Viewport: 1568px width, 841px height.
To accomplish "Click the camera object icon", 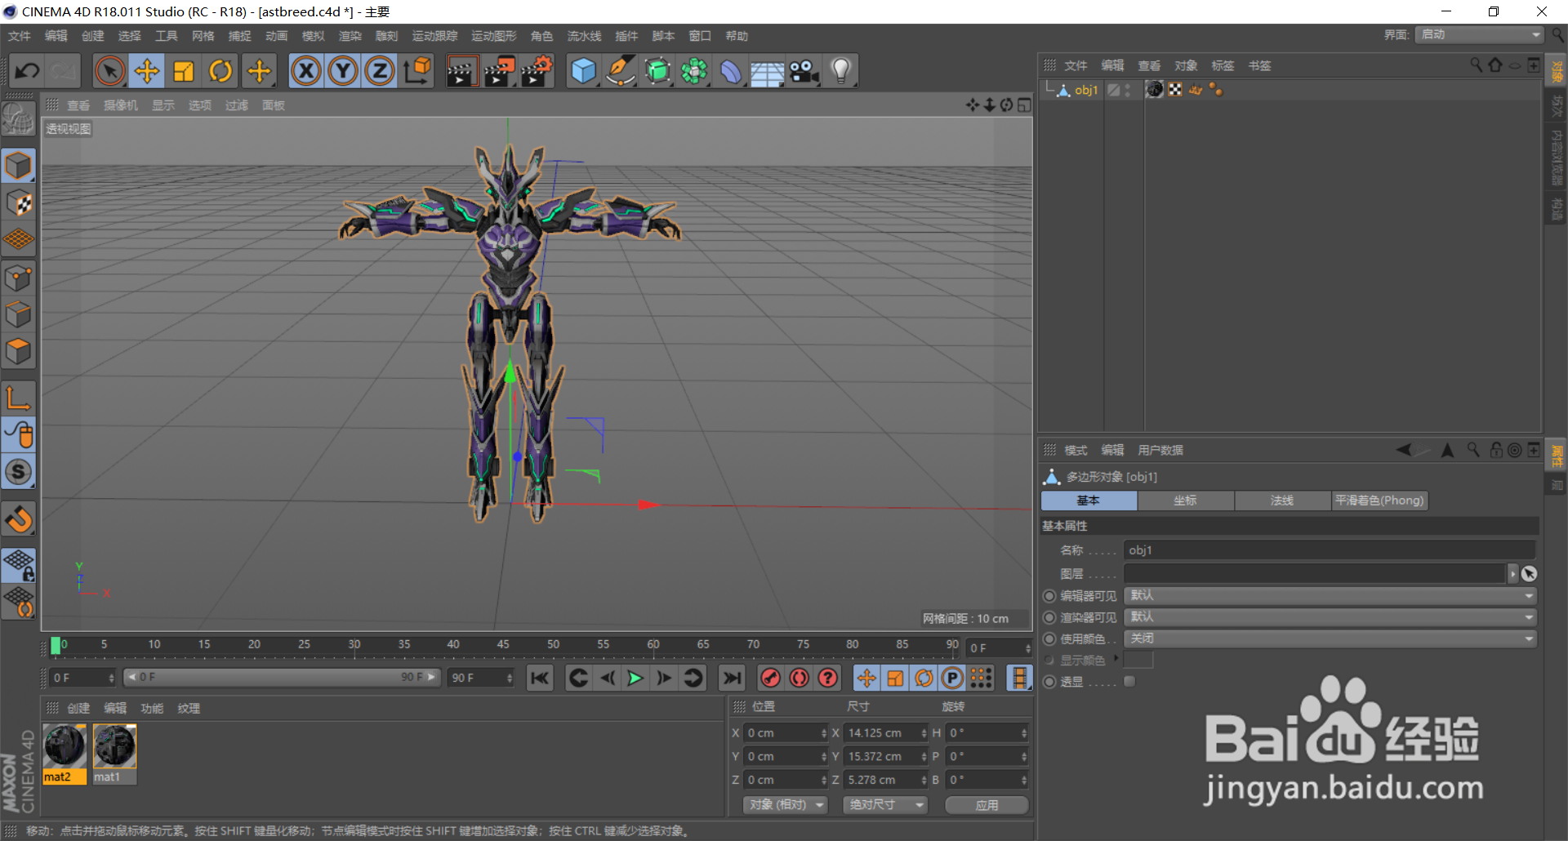I will point(804,71).
